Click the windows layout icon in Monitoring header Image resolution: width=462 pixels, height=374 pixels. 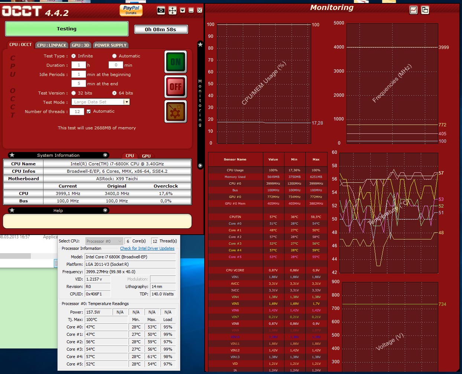click(x=425, y=10)
